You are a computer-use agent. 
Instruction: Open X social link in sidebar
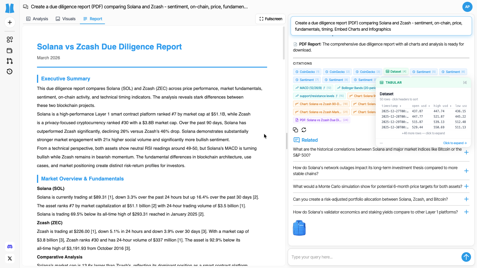coord(10,258)
